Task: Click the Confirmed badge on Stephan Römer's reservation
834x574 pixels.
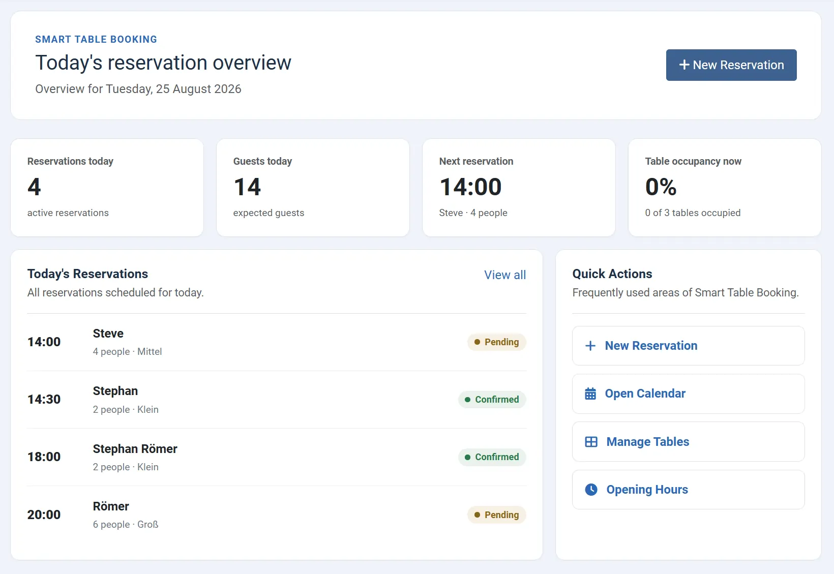Action: coord(492,457)
